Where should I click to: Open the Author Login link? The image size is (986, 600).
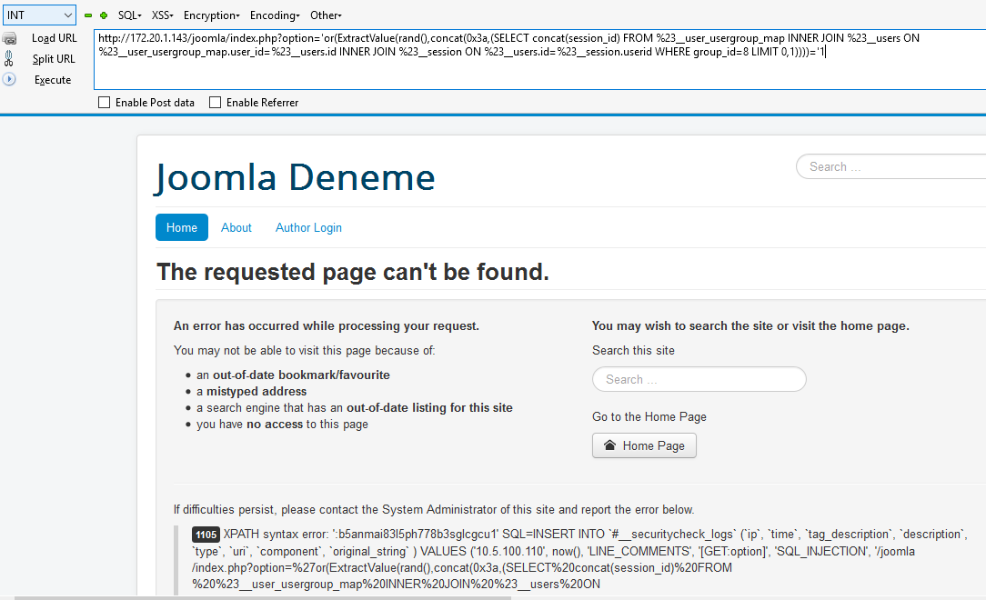tap(308, 227)
